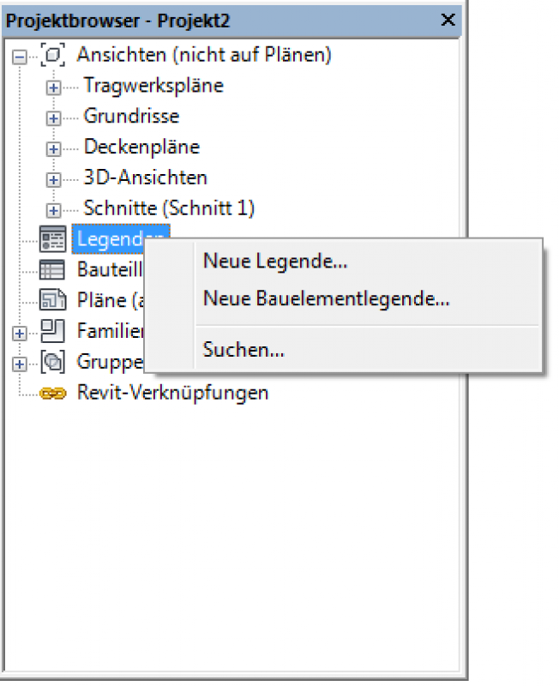559x686 pixels.
Task: Click the Gruppen icon in the browser
Action: pyautogui.click(x=51, y=362)
